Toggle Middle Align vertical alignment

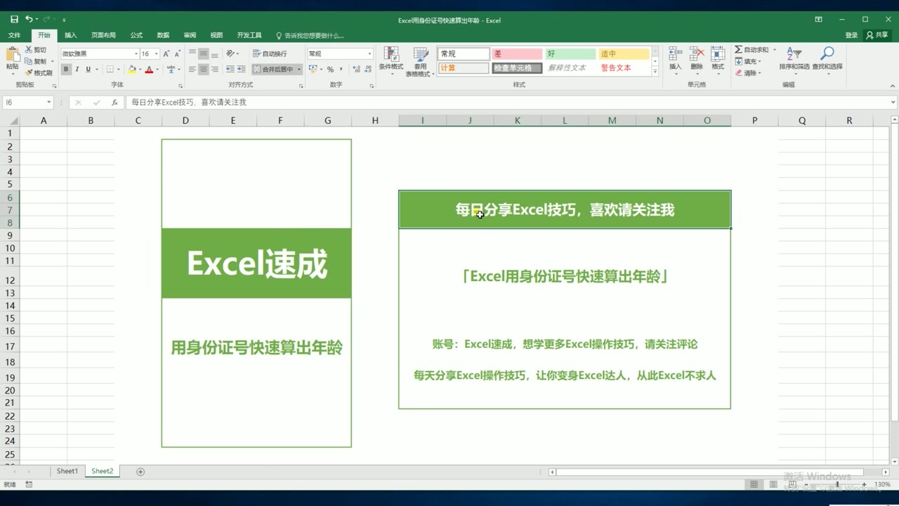click(x=203, y=53)
